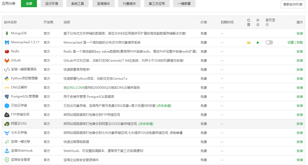
Task: Install DNS云解析 via 安装 link
Action: click(x=300, y=88)
